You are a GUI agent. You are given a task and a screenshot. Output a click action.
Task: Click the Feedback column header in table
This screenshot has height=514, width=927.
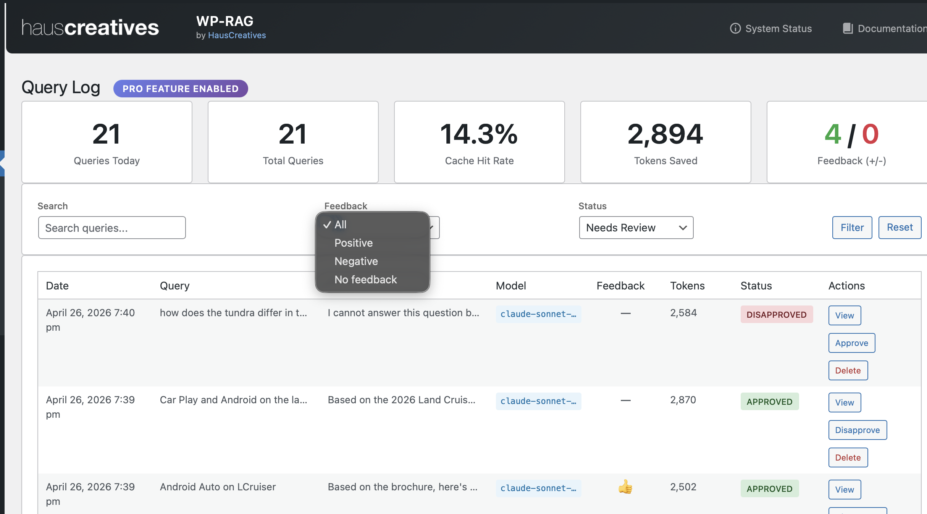[x=620, y=286]
